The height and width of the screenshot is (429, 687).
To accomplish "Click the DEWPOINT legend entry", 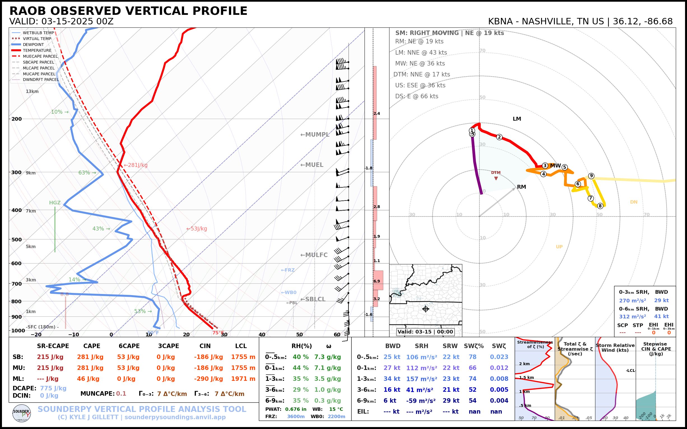I will click(33, 45).
